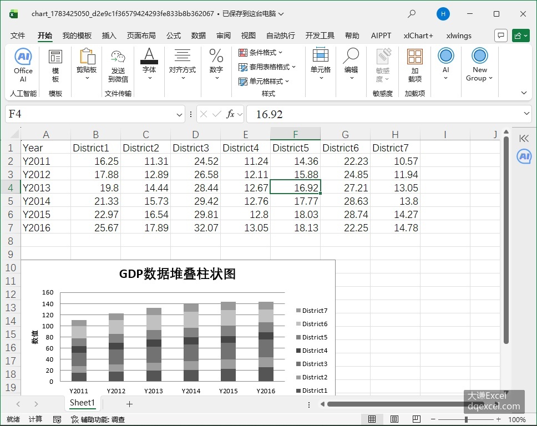
Task: Click the chart title GDP数据堆叠柱状图
Action: [177, 274]
